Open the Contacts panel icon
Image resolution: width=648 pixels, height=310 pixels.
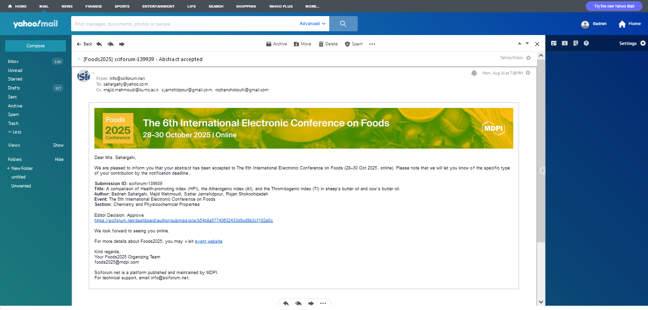[x=554, y=43]
